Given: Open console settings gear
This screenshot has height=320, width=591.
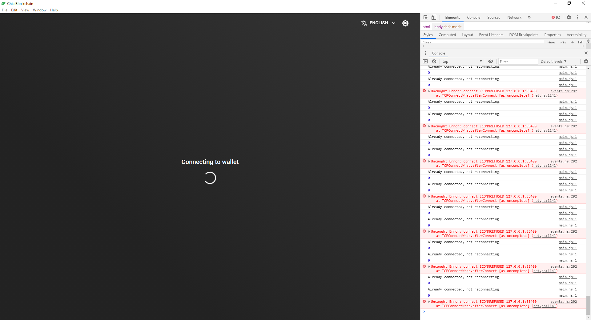Looking at the screenshot, I should (x=586, y=61).
